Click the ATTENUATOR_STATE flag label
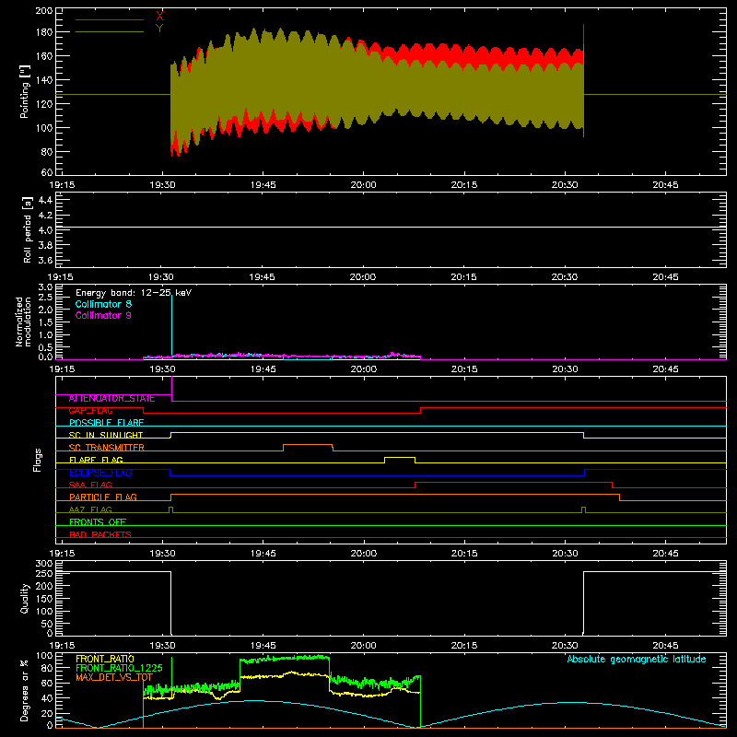 pos(111,398)
